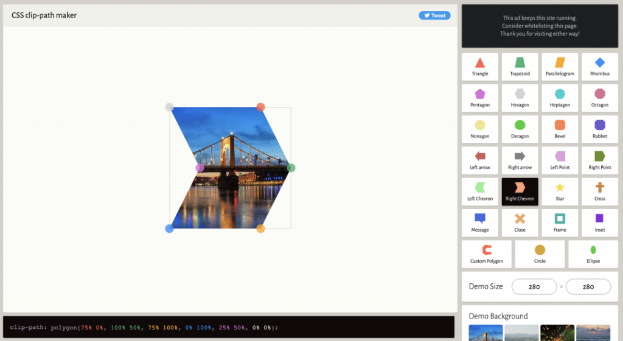Pick the Rhombus shape

(x=599, y=67)
